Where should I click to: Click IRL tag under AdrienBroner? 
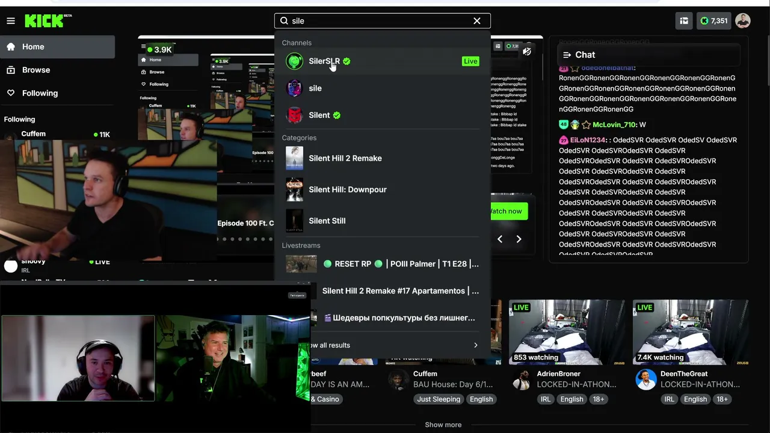[x=546, y=399]
